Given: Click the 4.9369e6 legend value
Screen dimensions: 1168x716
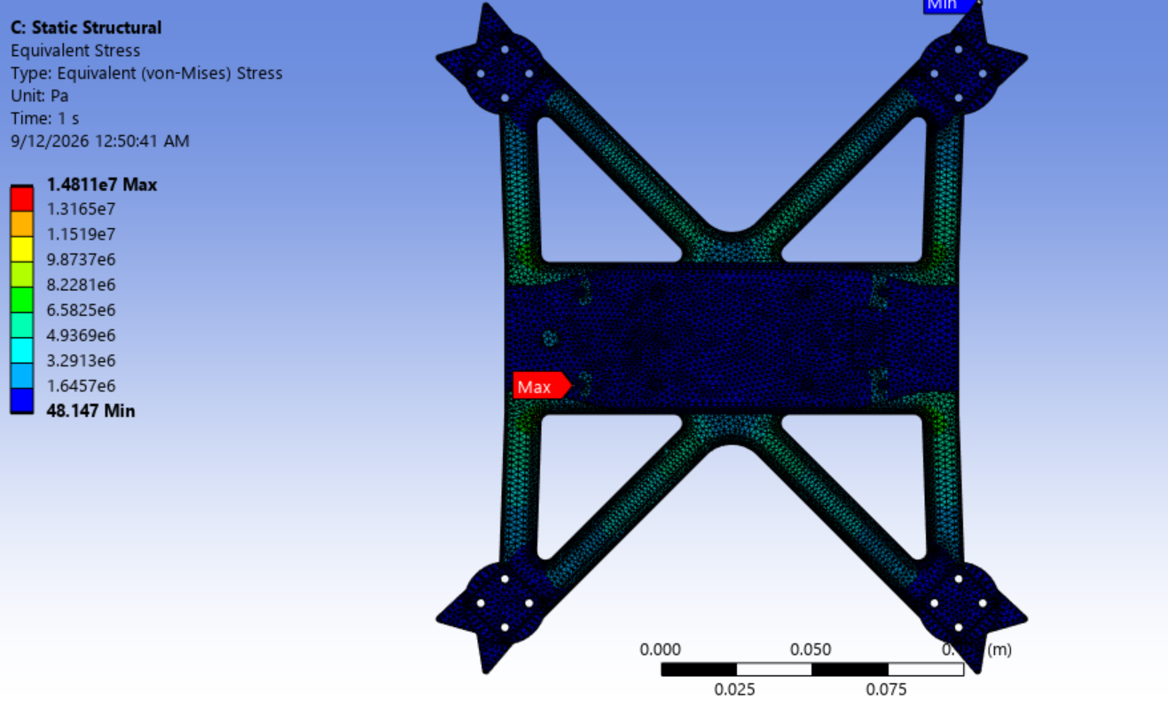Looking at the screenshot, I should click(x=81, y=335).
